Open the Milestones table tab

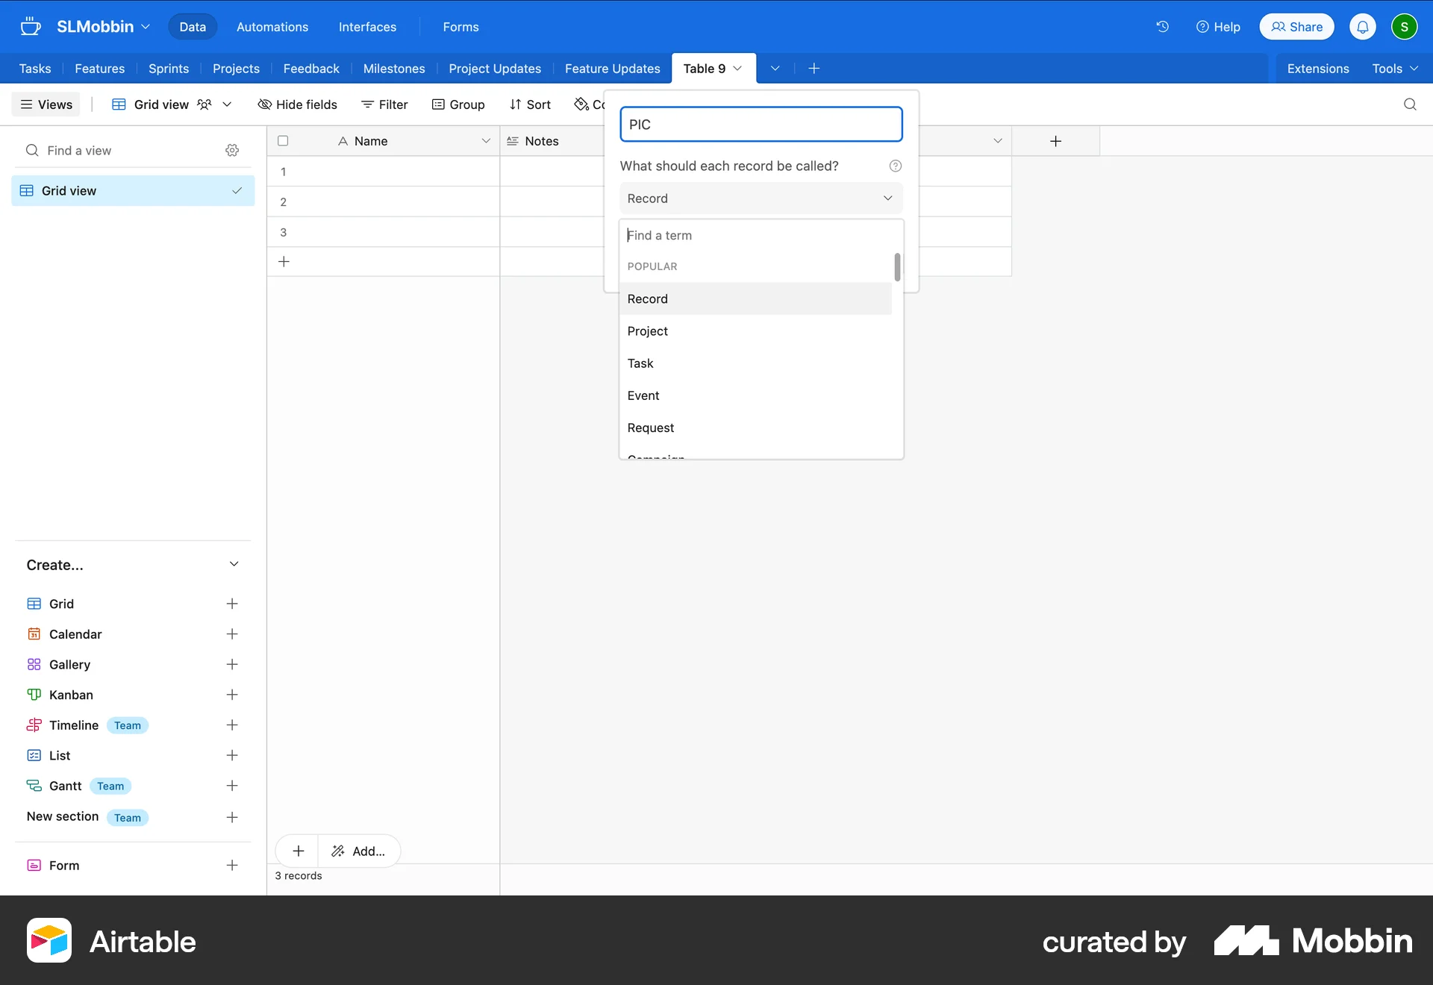394,68
